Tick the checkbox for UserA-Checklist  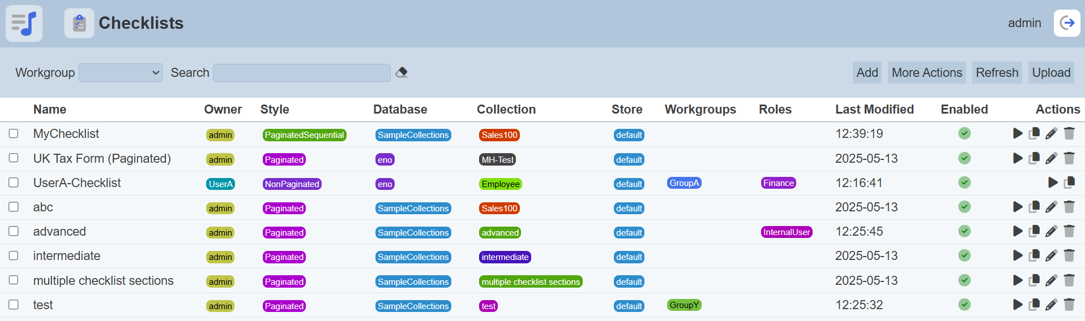pos(14,183)
